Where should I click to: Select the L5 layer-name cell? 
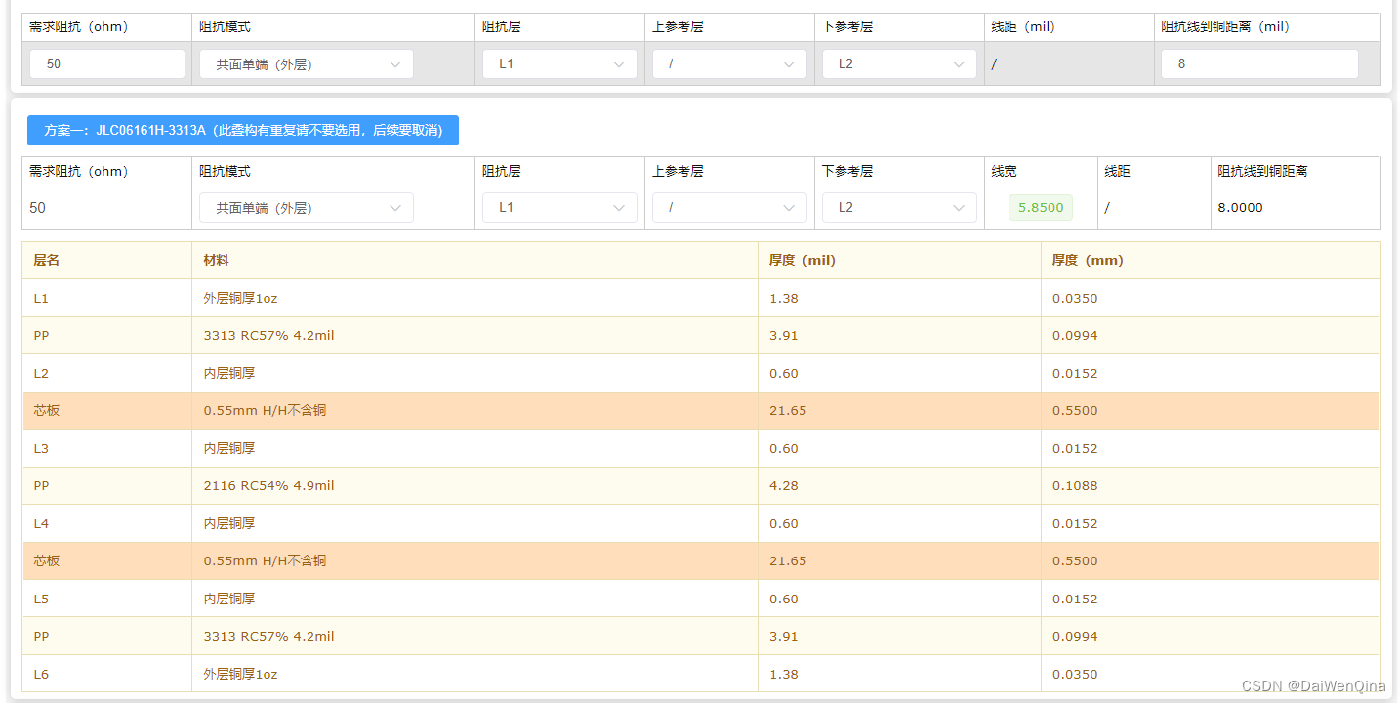pos(107,599)
